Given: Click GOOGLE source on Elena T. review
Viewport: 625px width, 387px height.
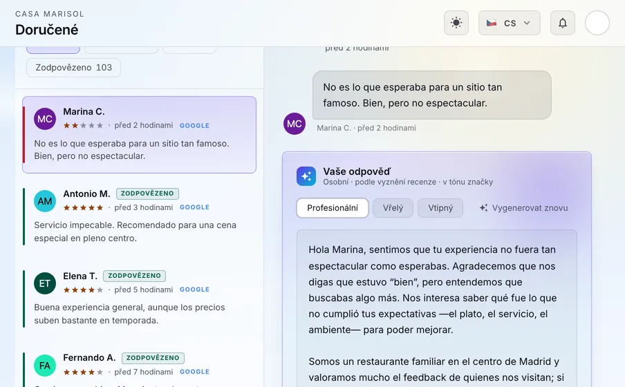Looking at the screenshot, I should pyautogui.click(x=194, y=290).
